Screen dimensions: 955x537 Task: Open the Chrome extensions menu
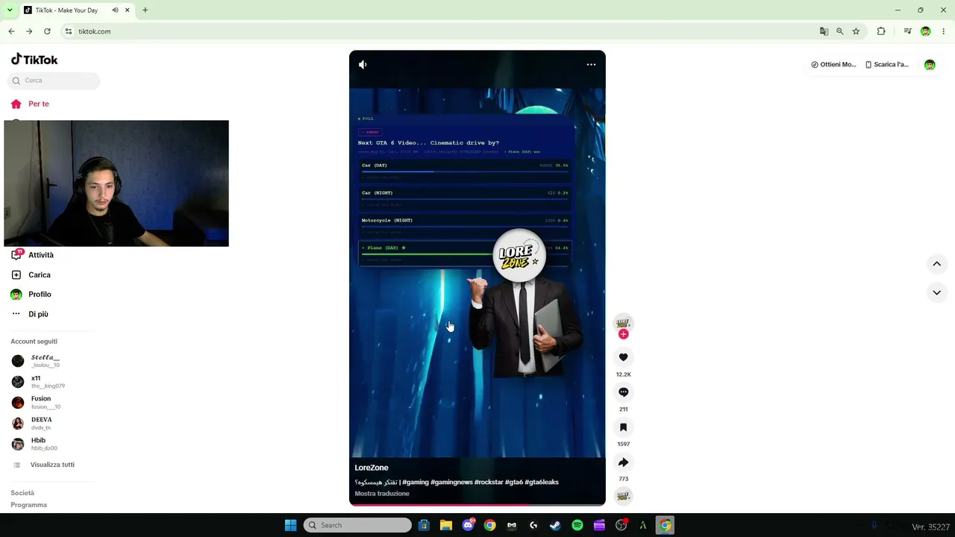tap(881, 31)
